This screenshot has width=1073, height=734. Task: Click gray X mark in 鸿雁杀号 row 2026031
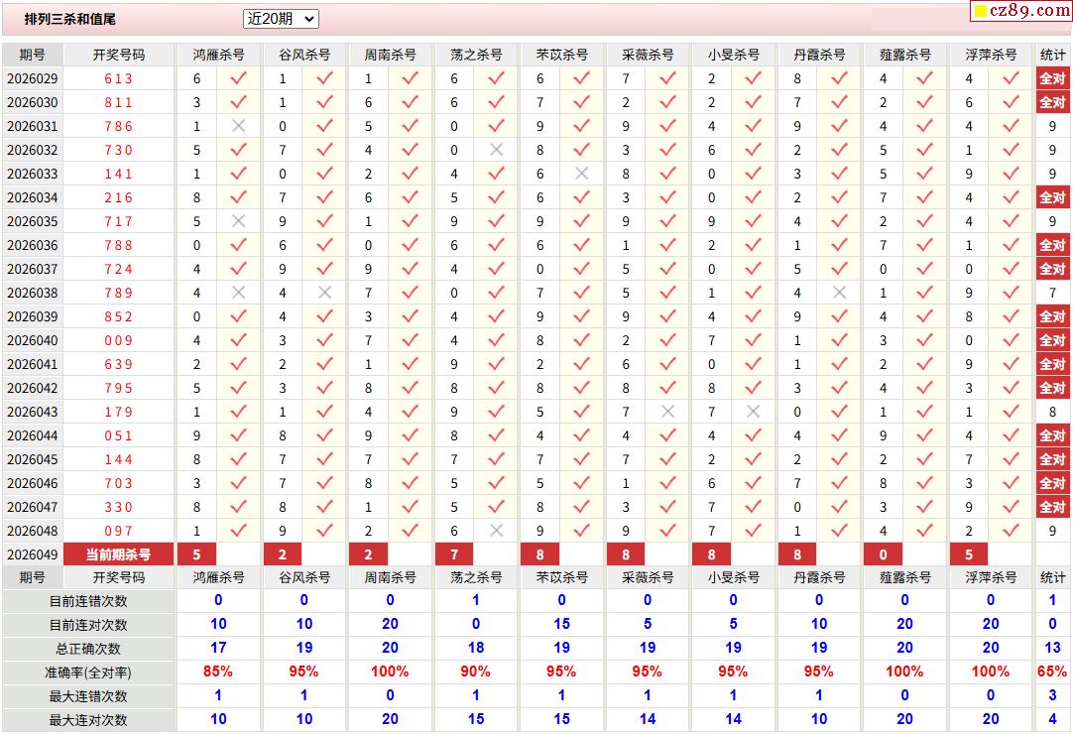(238, 126)
